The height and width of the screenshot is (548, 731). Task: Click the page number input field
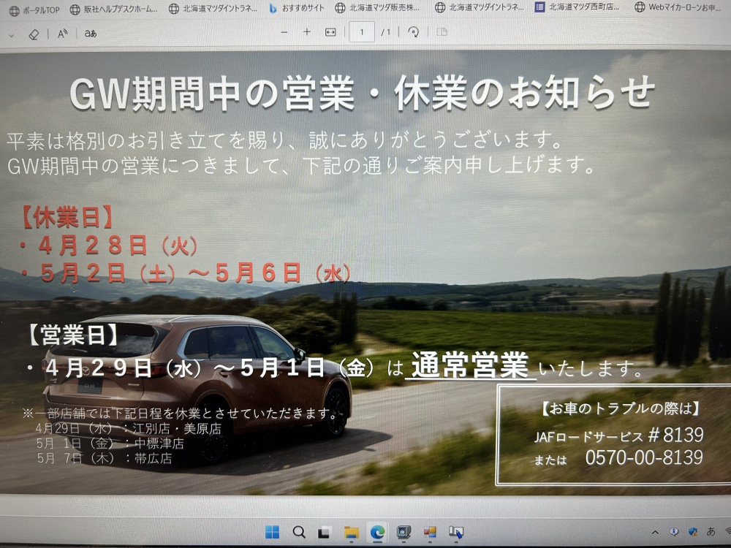tap(362, 32)
